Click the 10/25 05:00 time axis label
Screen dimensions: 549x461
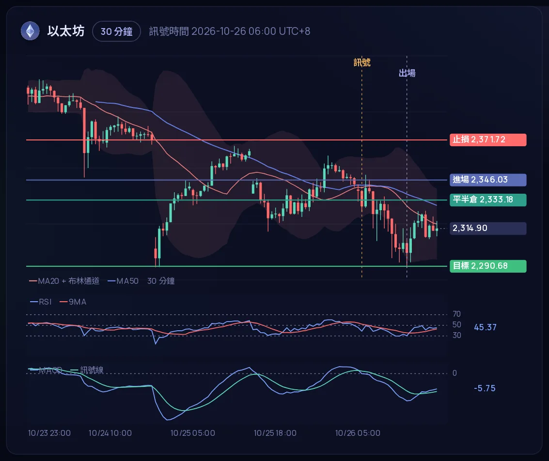pyautogui.click(x=193, y=433)
